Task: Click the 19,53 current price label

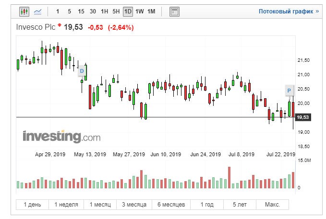Action: 303,117
